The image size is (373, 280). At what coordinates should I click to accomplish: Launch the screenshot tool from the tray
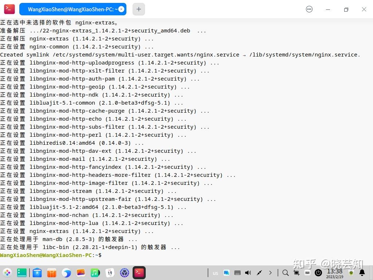tap(297, 273)
